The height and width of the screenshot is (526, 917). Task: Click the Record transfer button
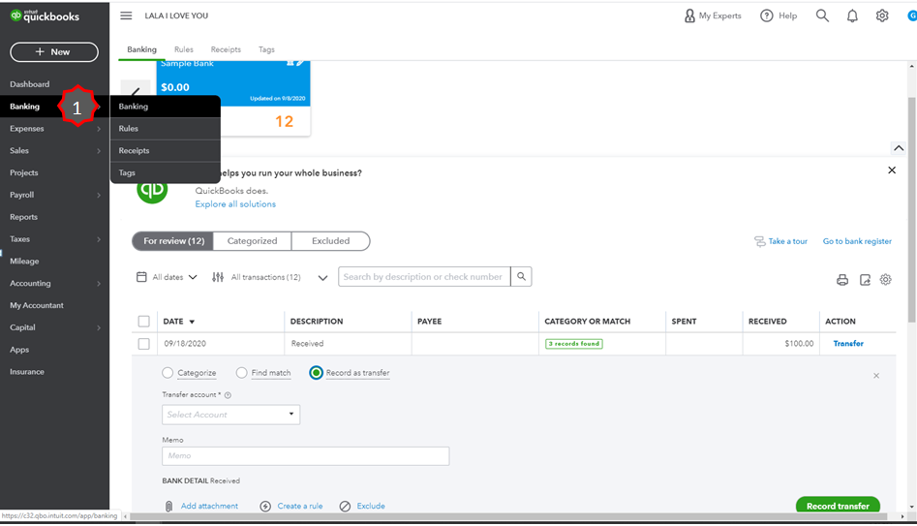[x=838, y=505]
